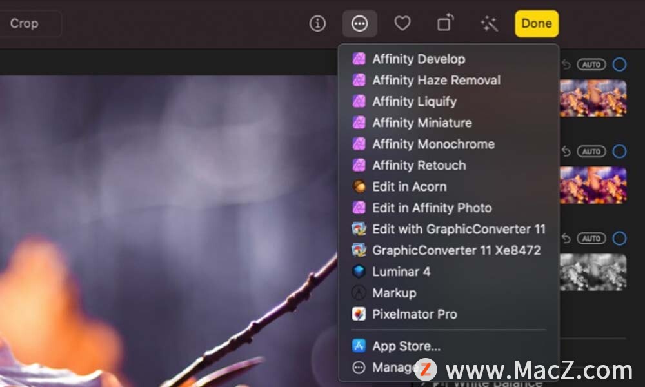Image resolution: width=645 pixels, height=387 pixels.
Task: Click the middle vivid color thumbnail strip
Action: click(x=593, y=185)
